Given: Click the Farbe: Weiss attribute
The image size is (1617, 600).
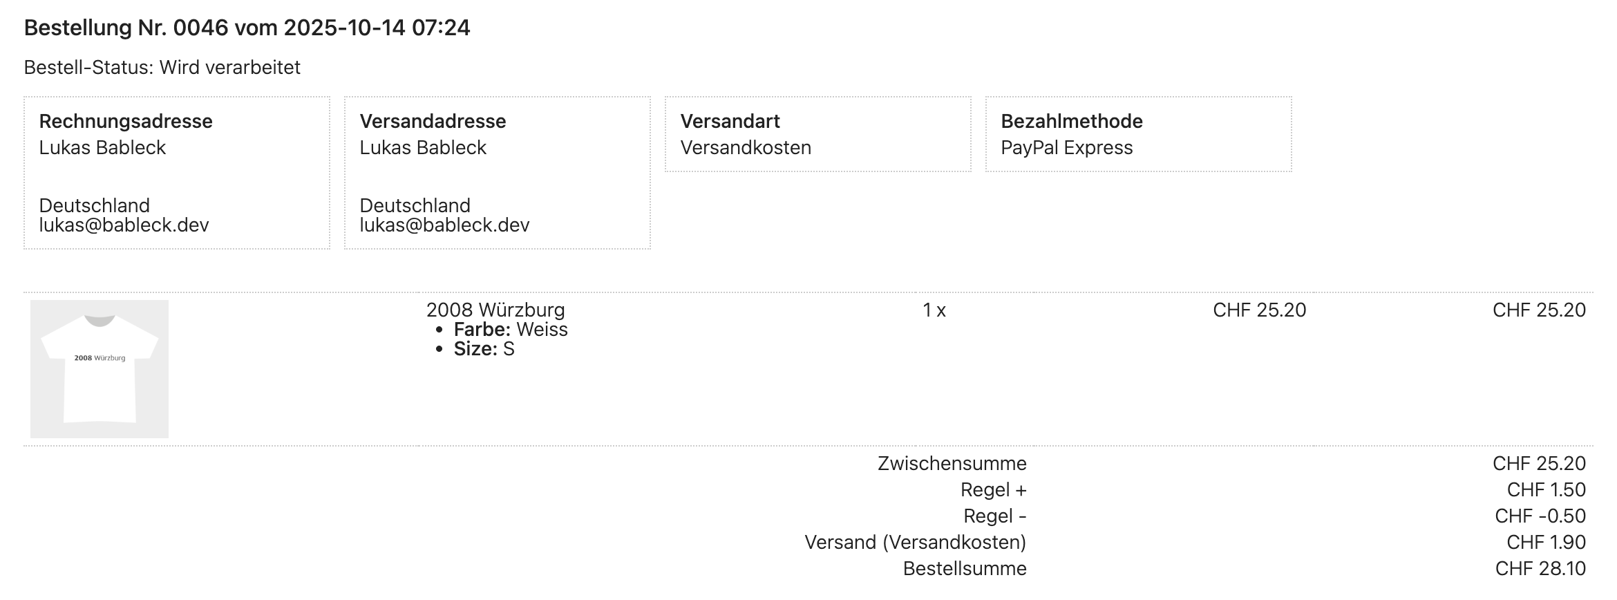Looking at the screenshot, I should [511, 330].
